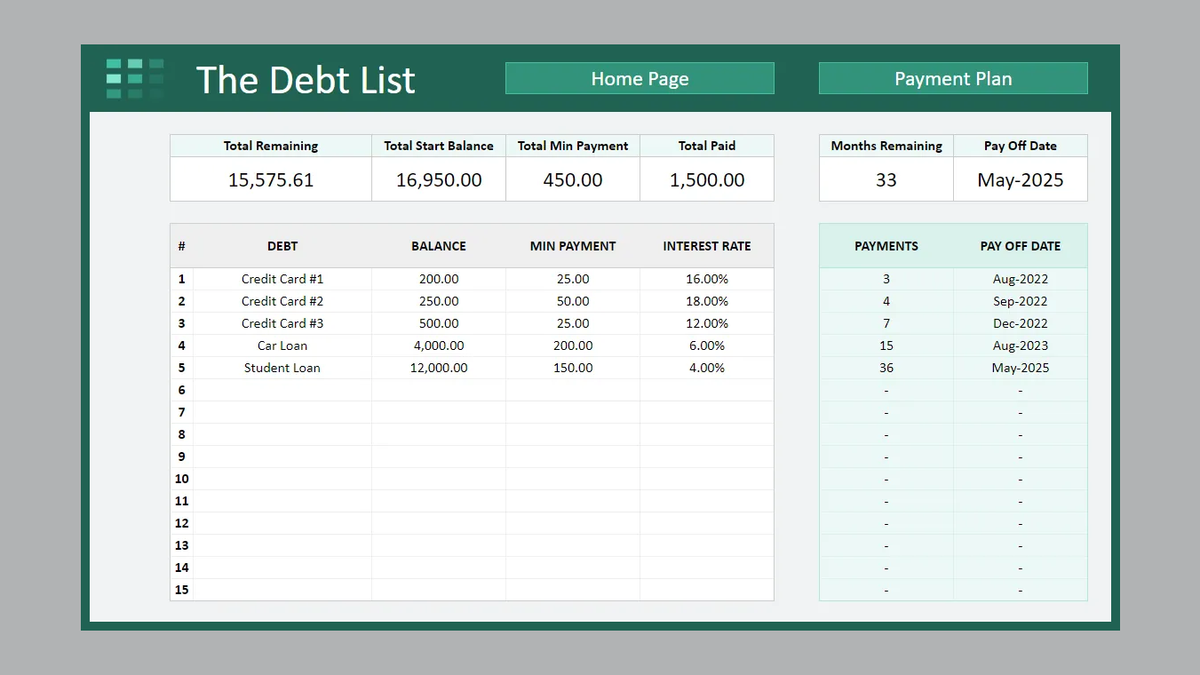Screen dimensions: 1200x675
Task: Click the Total Remaining header label
Action: tap(271, 146)
